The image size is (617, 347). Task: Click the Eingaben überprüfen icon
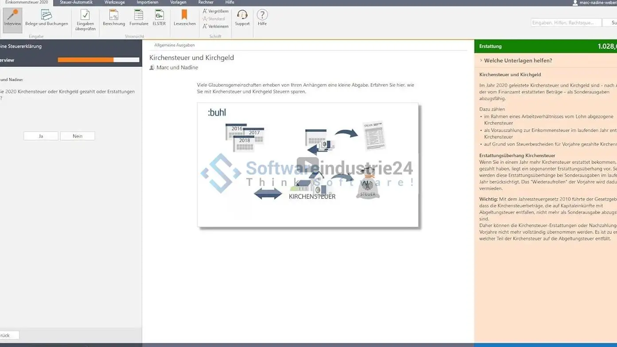pyautogui.click(x=85, y=20)
